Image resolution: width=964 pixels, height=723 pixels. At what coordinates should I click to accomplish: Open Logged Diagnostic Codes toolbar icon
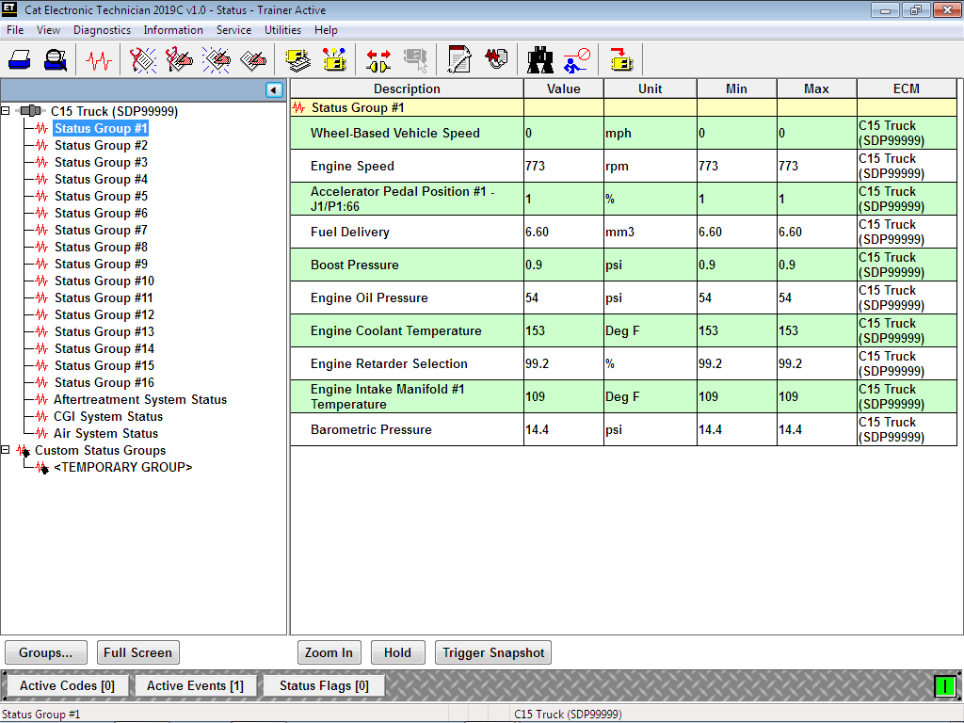[x=181, y=59]
